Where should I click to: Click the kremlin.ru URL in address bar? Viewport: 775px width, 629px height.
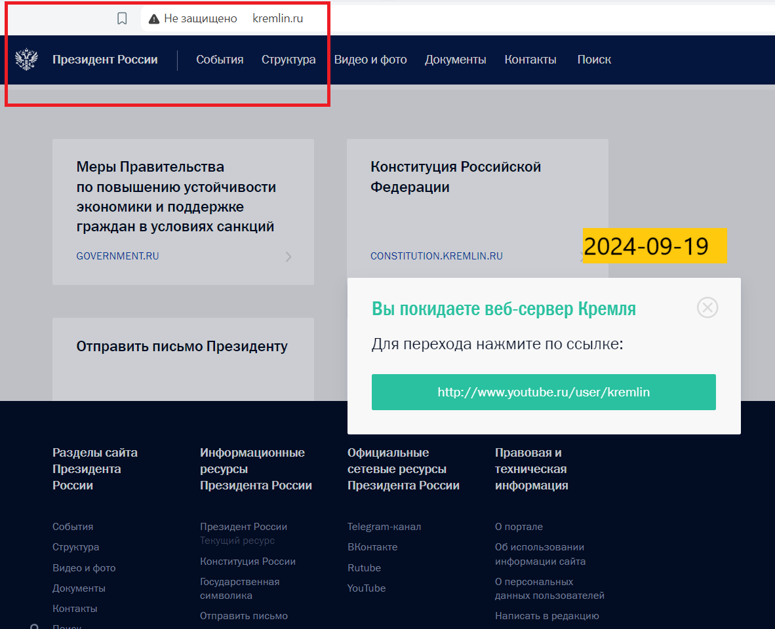(278, 19)
